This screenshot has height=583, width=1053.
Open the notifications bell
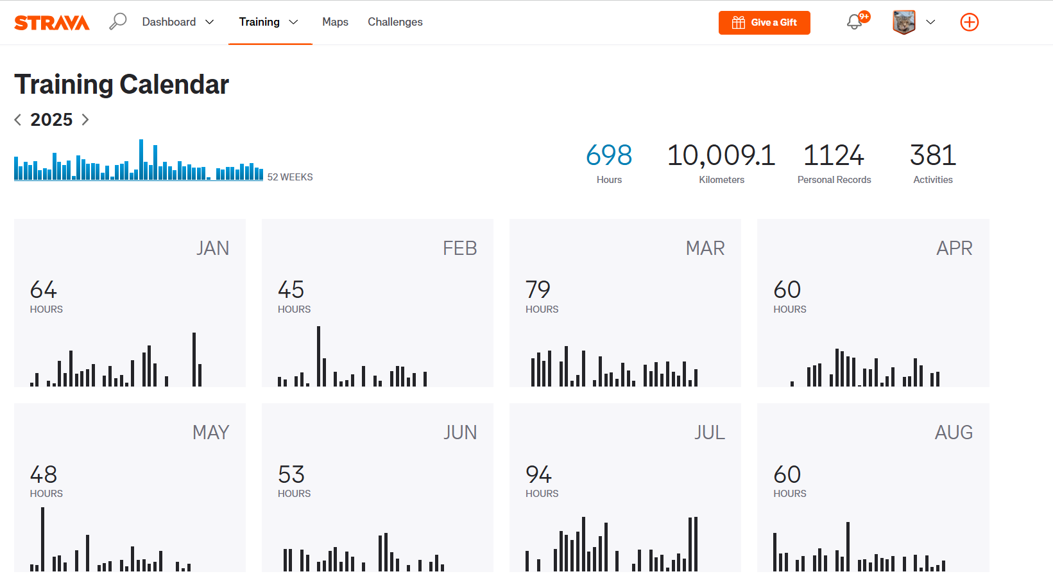click(x=854, y=22)
